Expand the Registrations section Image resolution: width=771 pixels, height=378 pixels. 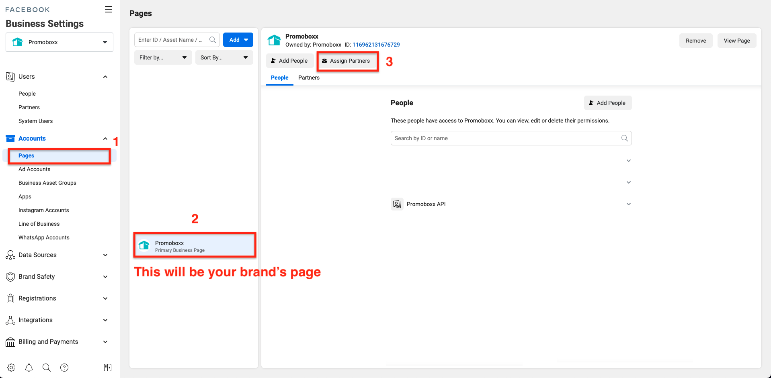coord(105,298)
